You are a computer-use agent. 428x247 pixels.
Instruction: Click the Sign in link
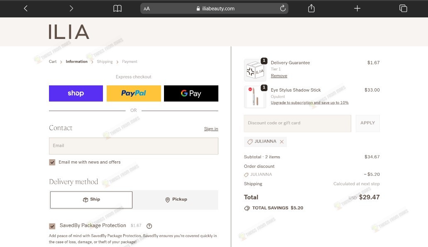211,128
